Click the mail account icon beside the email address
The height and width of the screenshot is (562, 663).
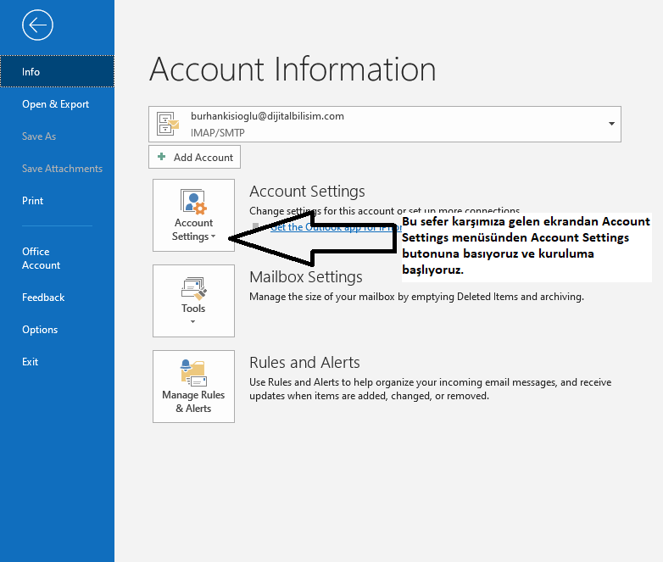(x=168, y=124)
